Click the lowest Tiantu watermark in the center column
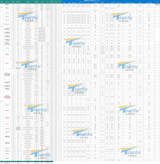Screen dimensions: 160x164 [82, 133]
